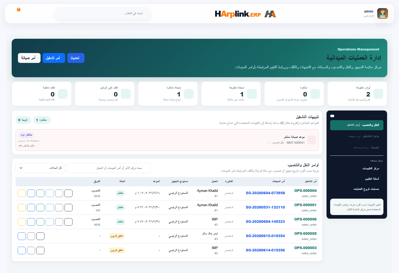Open sales order SO-20260604-145323

tap(265, 222)
